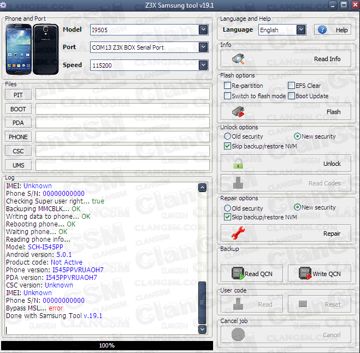Open the Language dropdown showing English

click(301, 30)
